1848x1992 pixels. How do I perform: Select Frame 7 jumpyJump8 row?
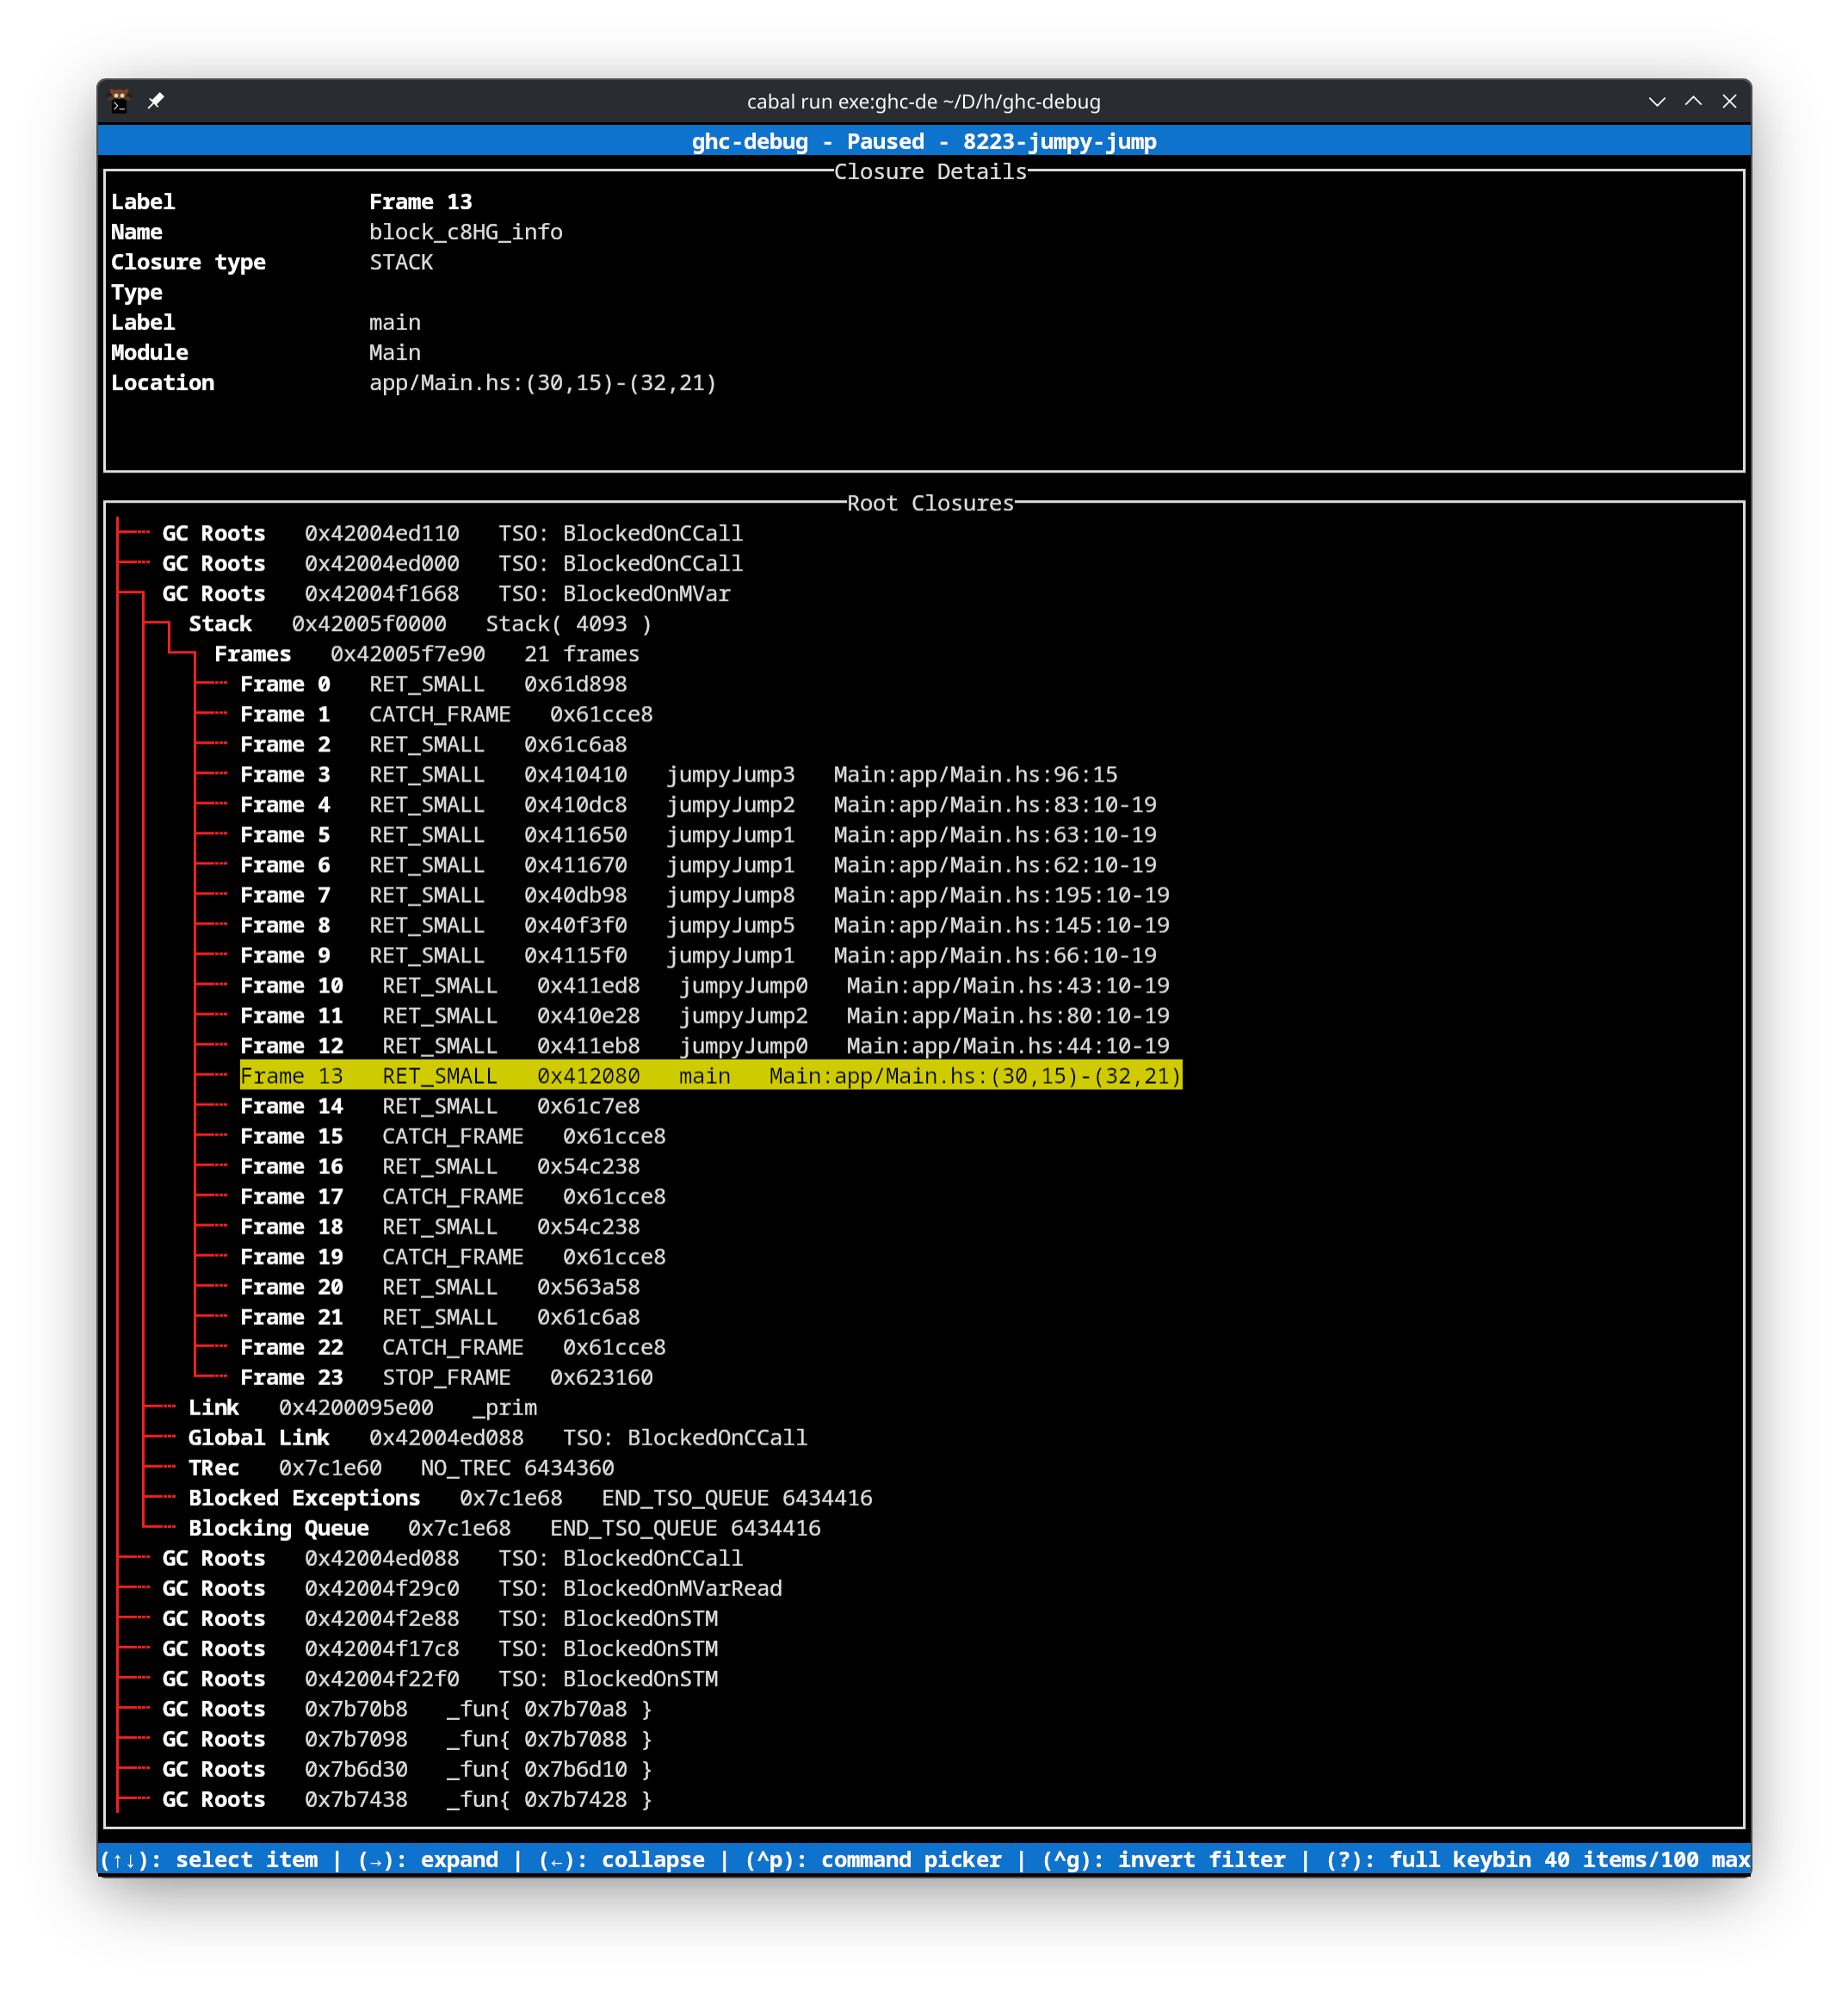tap(705, 896)
